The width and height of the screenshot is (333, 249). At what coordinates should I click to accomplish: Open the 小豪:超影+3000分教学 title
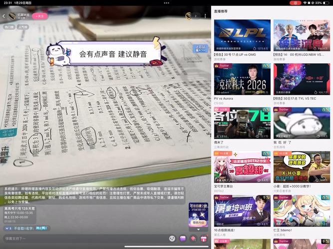pyautogui.click(x=292, y=186)
